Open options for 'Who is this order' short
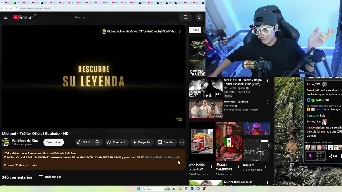Image resolution: width=342 pixels, height=192 pixels. pyautogui.click(x=211, y=166)
